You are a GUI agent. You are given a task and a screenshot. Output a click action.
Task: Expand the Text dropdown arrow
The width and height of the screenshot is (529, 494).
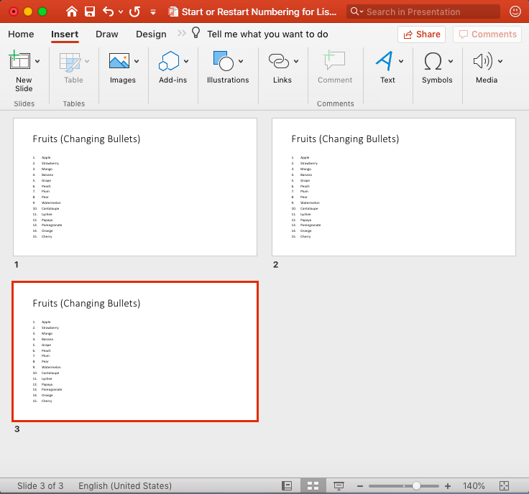[401, 61]
